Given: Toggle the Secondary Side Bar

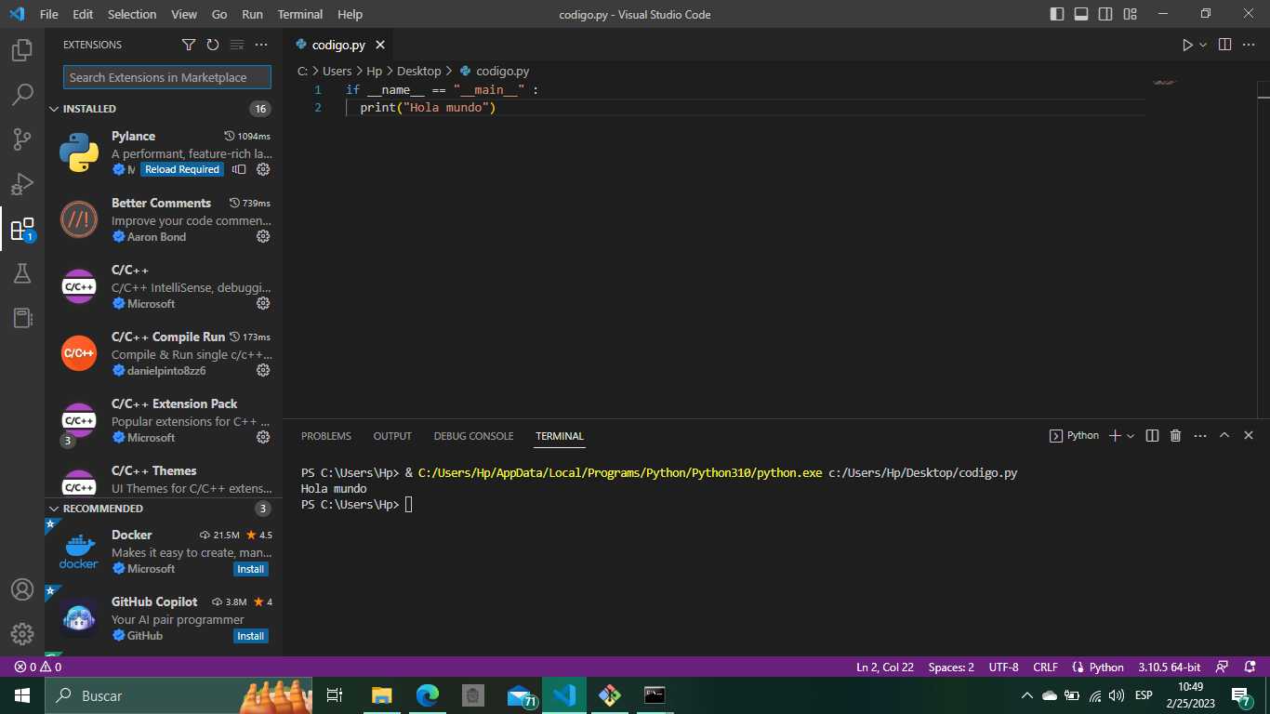Looking at the screenshot, I should point(1105,14).
